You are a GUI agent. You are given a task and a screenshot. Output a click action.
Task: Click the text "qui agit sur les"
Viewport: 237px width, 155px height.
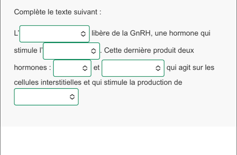click(x=190, y=67)
